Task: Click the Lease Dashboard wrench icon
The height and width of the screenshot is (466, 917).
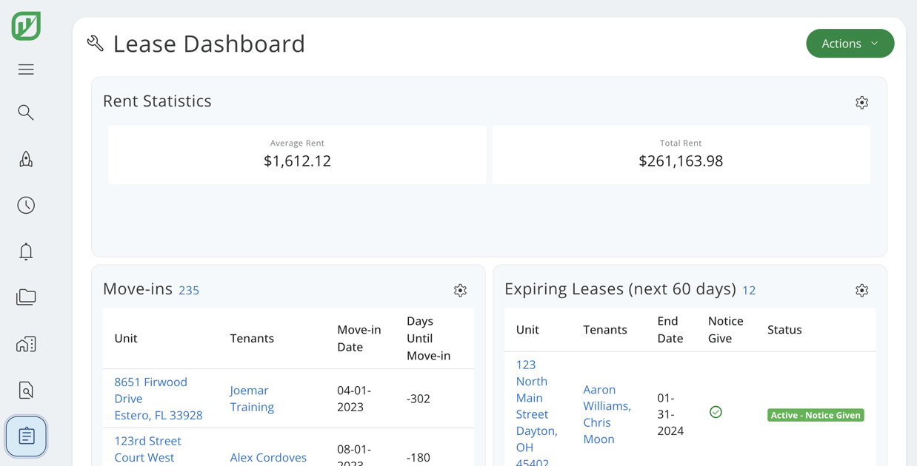Action: pos(95,43)
